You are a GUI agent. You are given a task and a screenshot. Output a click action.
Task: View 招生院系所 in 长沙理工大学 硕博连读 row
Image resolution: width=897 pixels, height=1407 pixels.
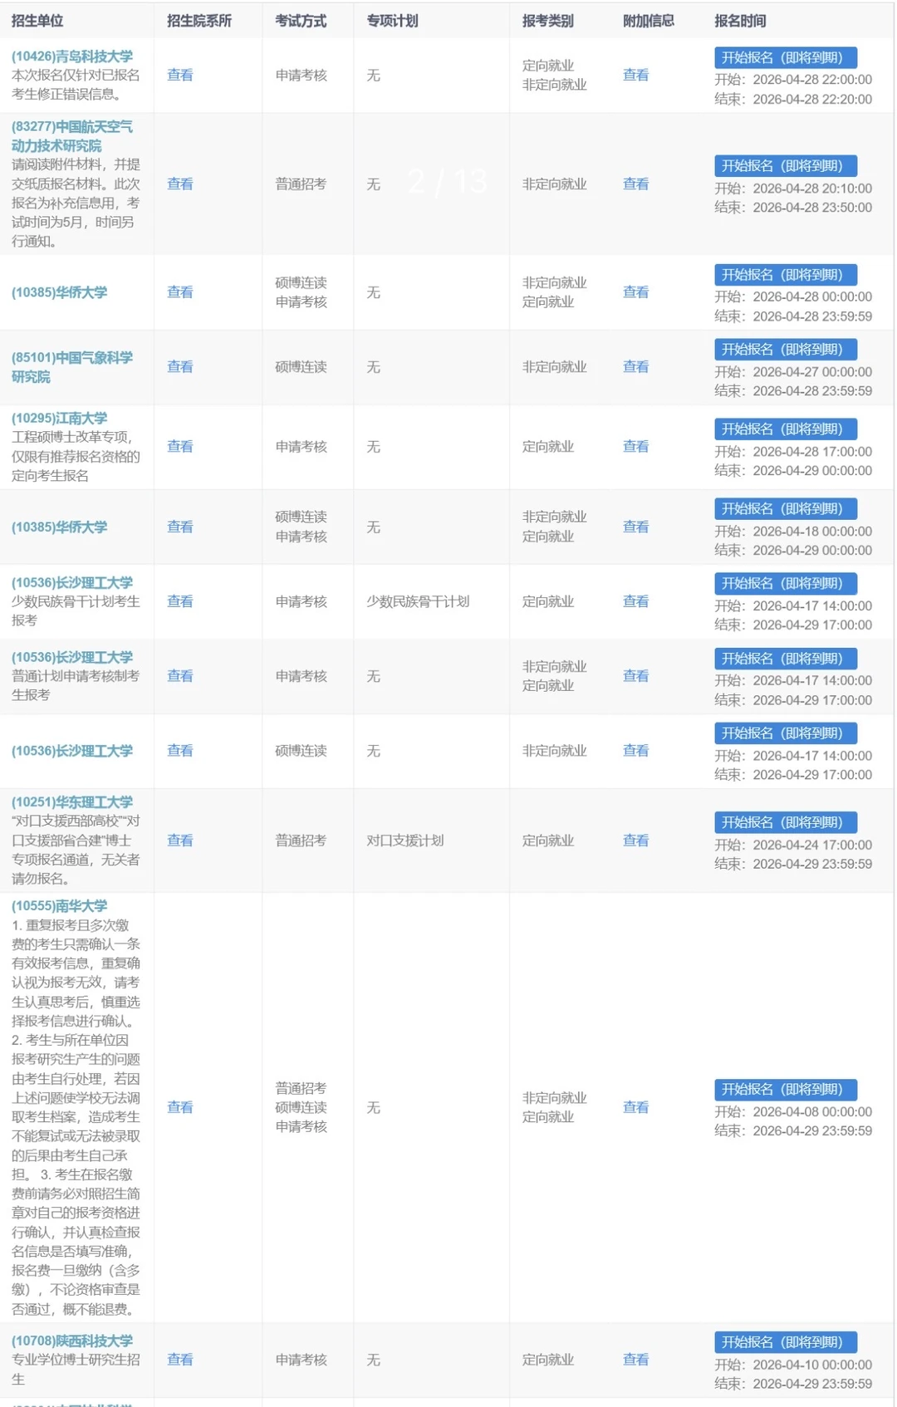point(180,750)
